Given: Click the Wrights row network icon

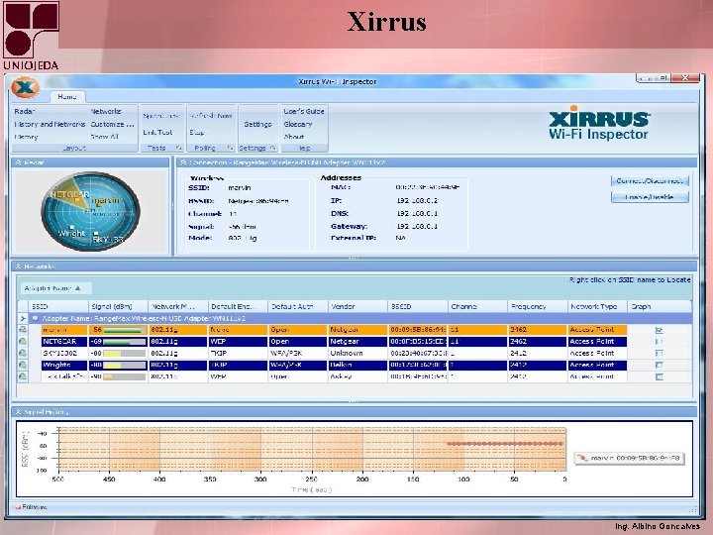Looking at the screenshot, I should pyautogui.click(x=23, y=365).
